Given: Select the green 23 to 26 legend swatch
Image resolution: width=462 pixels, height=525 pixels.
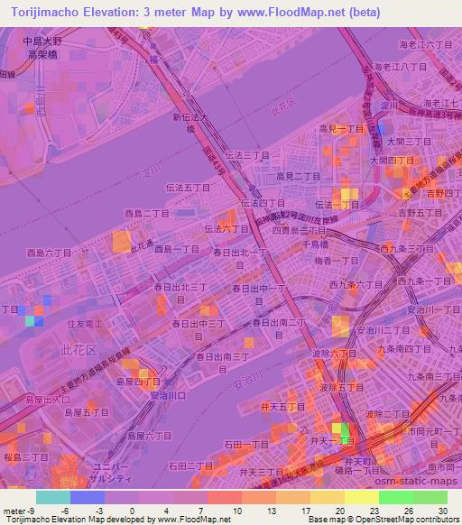Looking at the screenshot, I should tap(396, 497).
